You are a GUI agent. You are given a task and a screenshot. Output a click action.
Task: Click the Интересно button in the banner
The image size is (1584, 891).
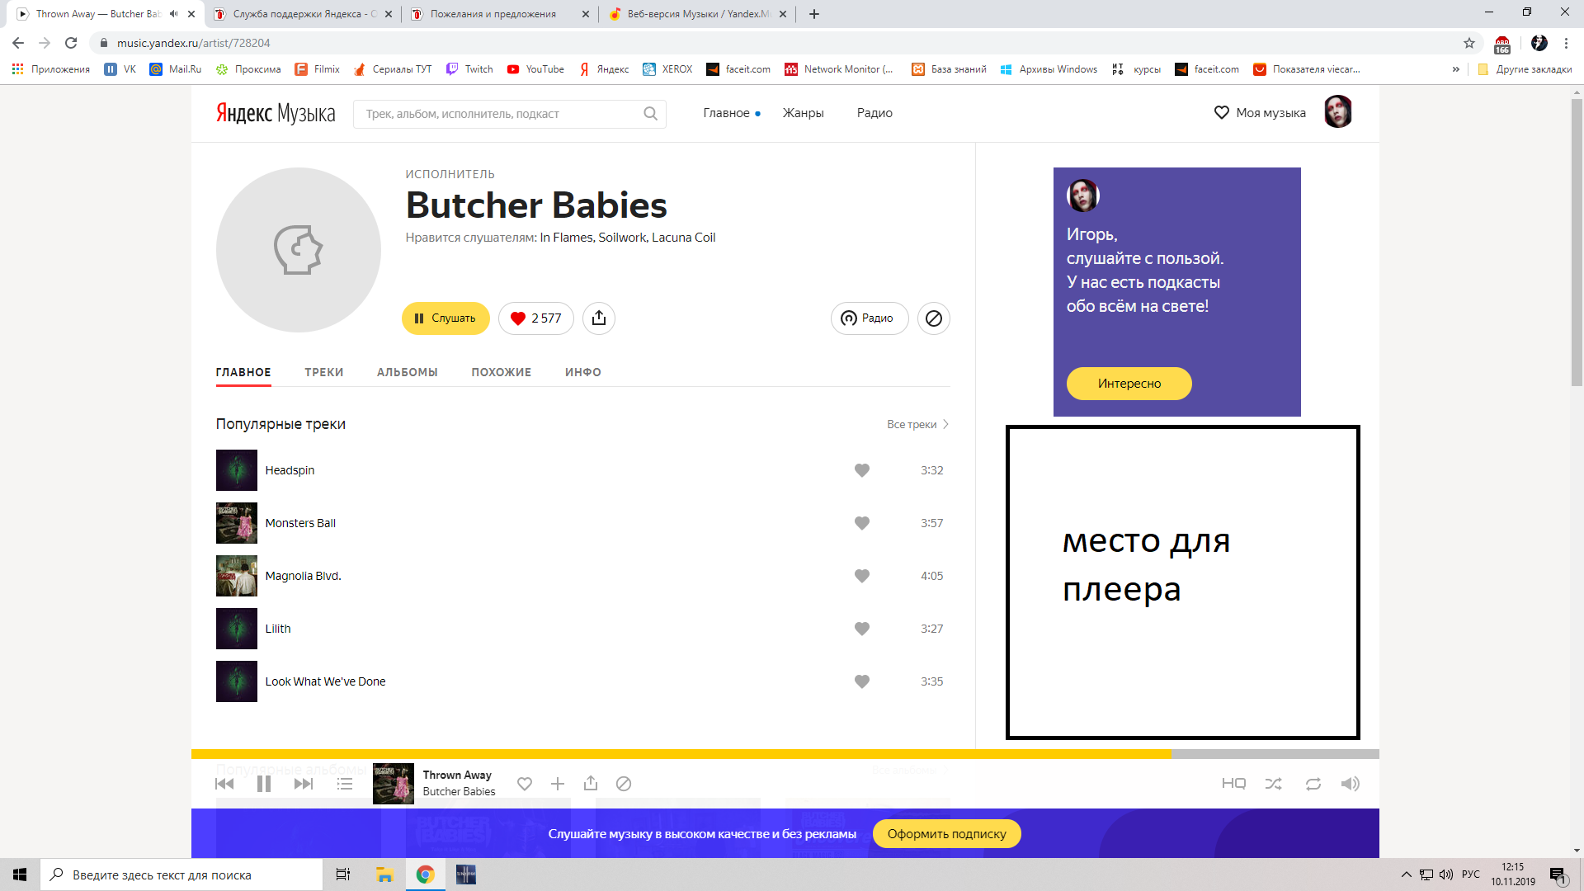click(1129, 384)
